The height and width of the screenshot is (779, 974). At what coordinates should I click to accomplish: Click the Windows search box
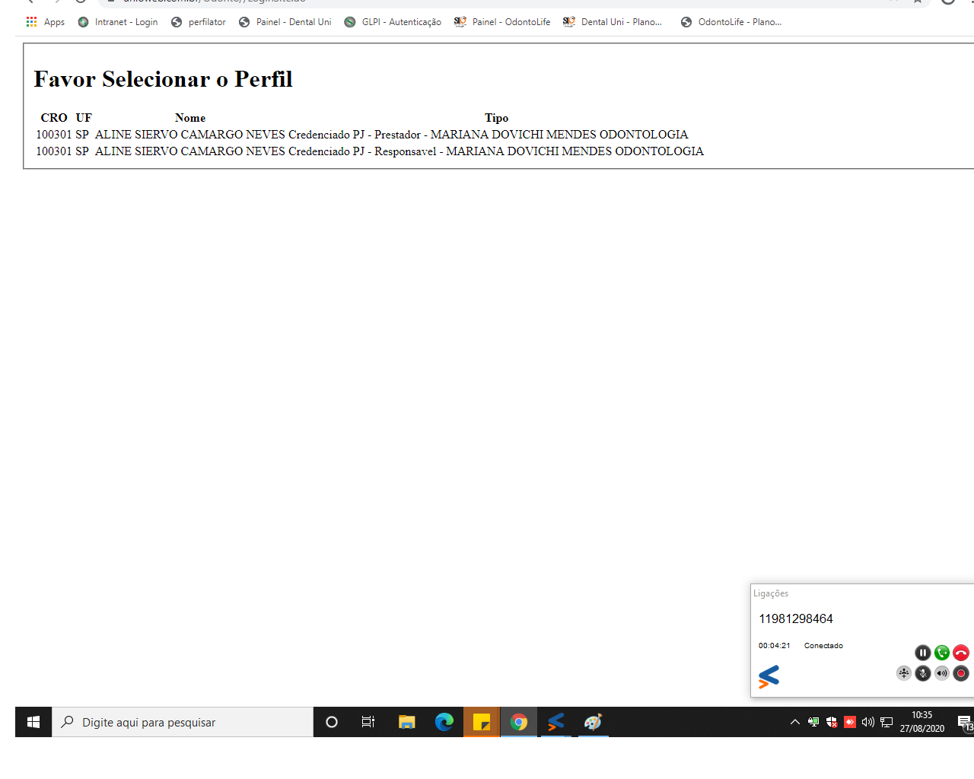(183, 722)
